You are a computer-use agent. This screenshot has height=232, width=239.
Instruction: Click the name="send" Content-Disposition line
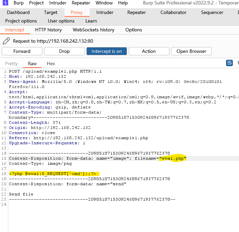(x=68, y=184)
